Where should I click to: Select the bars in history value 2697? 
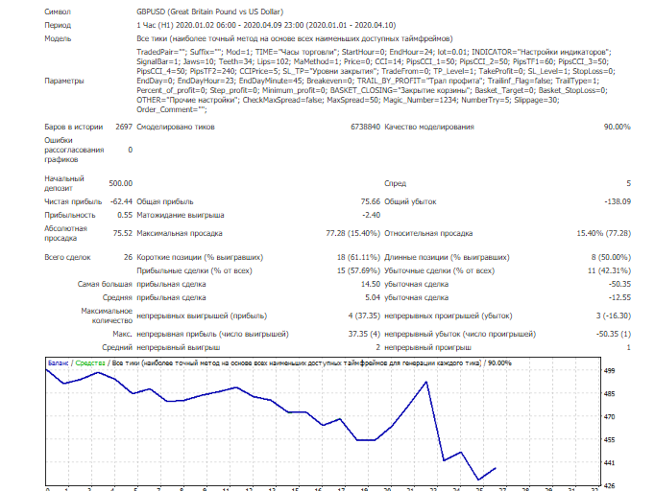[x=124, y=127]
